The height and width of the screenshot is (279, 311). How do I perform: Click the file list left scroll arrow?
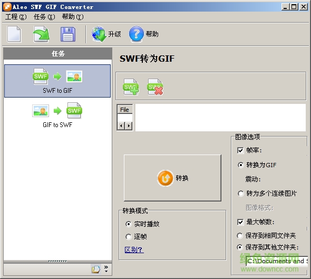pos(121,126)
